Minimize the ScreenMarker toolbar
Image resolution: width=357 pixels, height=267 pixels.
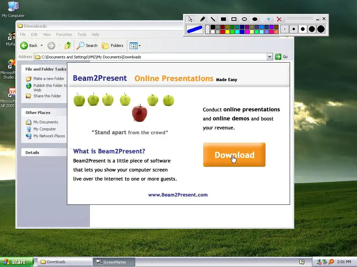point(318,19)
